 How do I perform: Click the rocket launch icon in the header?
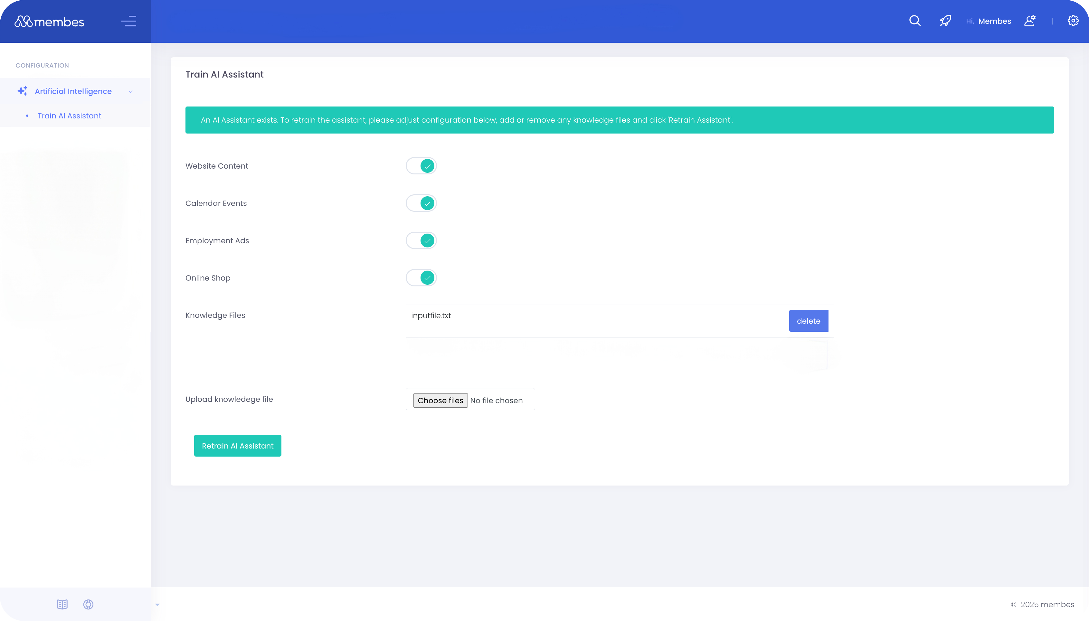pyautogui.click(x=945, y=21)
